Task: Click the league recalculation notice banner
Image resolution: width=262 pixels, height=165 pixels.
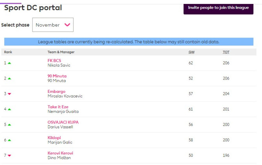Action: coord(129,42)
